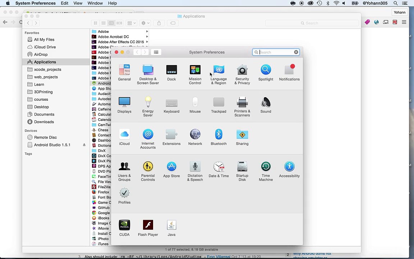
Task: Expand the Adobe folder arrow in Finder
Action: 147,31
